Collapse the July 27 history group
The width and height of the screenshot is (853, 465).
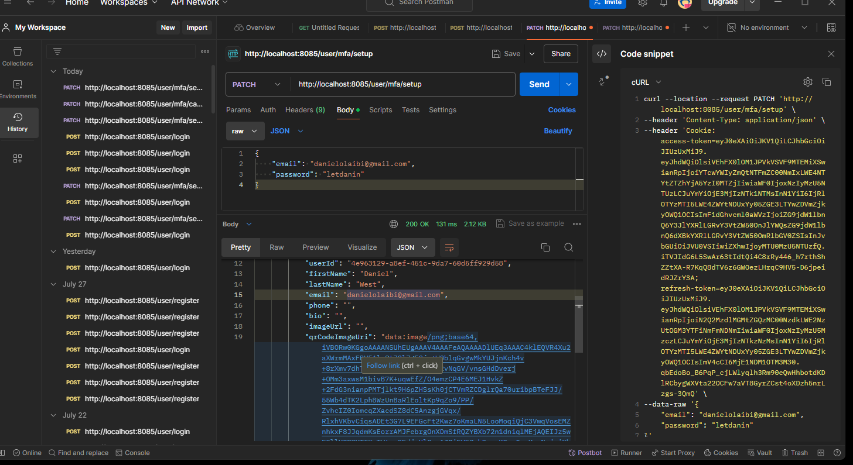[53, 284]
